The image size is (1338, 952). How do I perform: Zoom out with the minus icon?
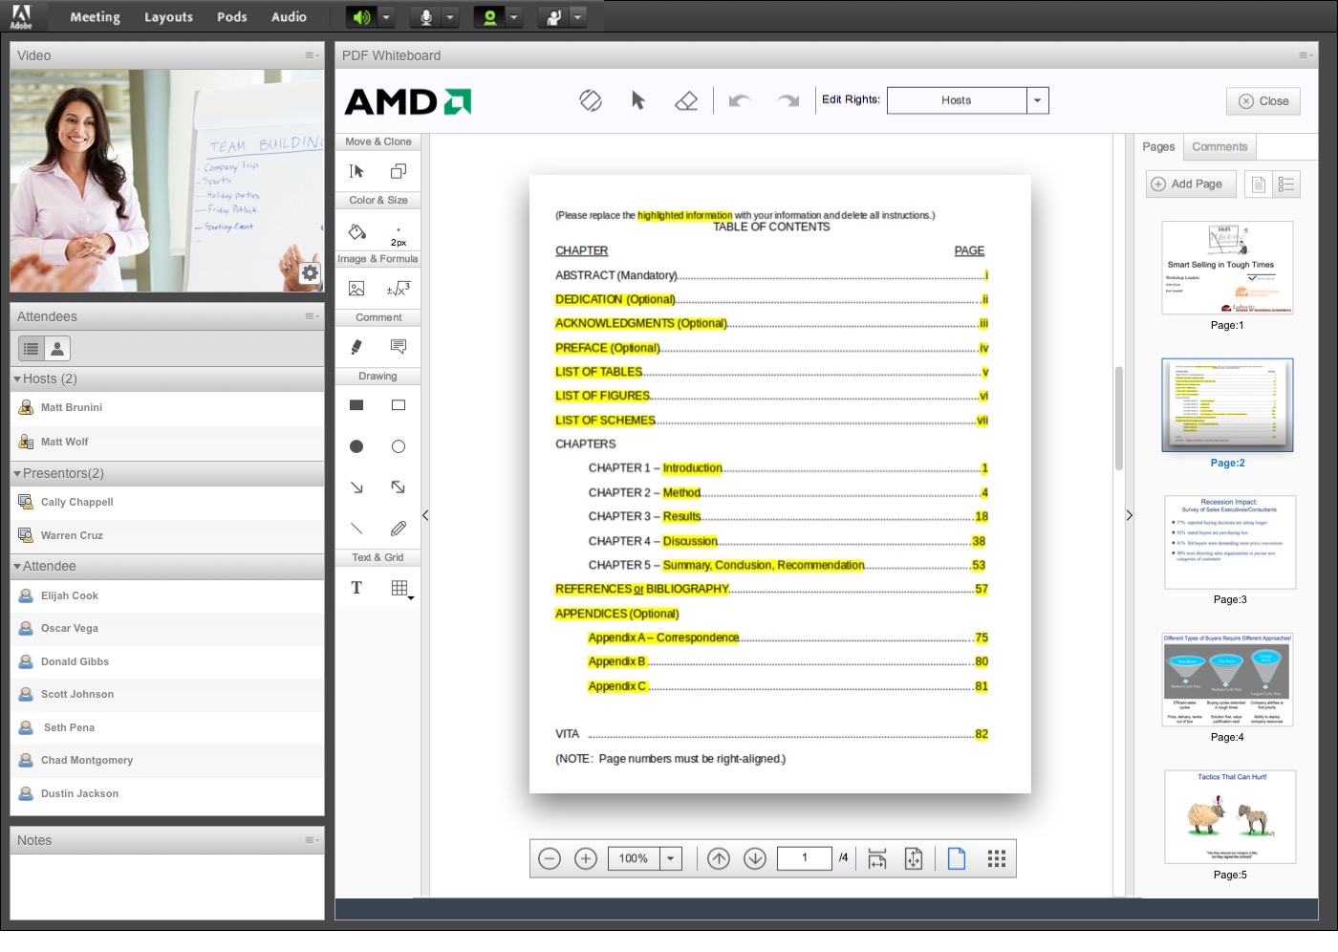tap(550, 858)
